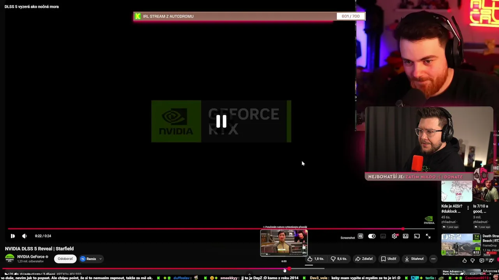
Task: Click chat username 'smeekkyy' in the ticker
Action: click(229, 278)
